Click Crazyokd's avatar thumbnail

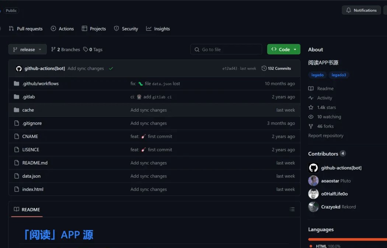(313, 207)
